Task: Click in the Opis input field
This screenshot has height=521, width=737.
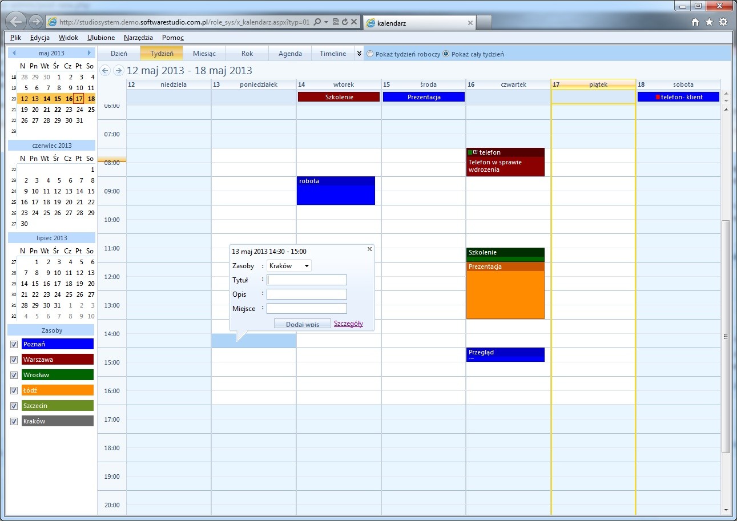Action: pos(307,294)
